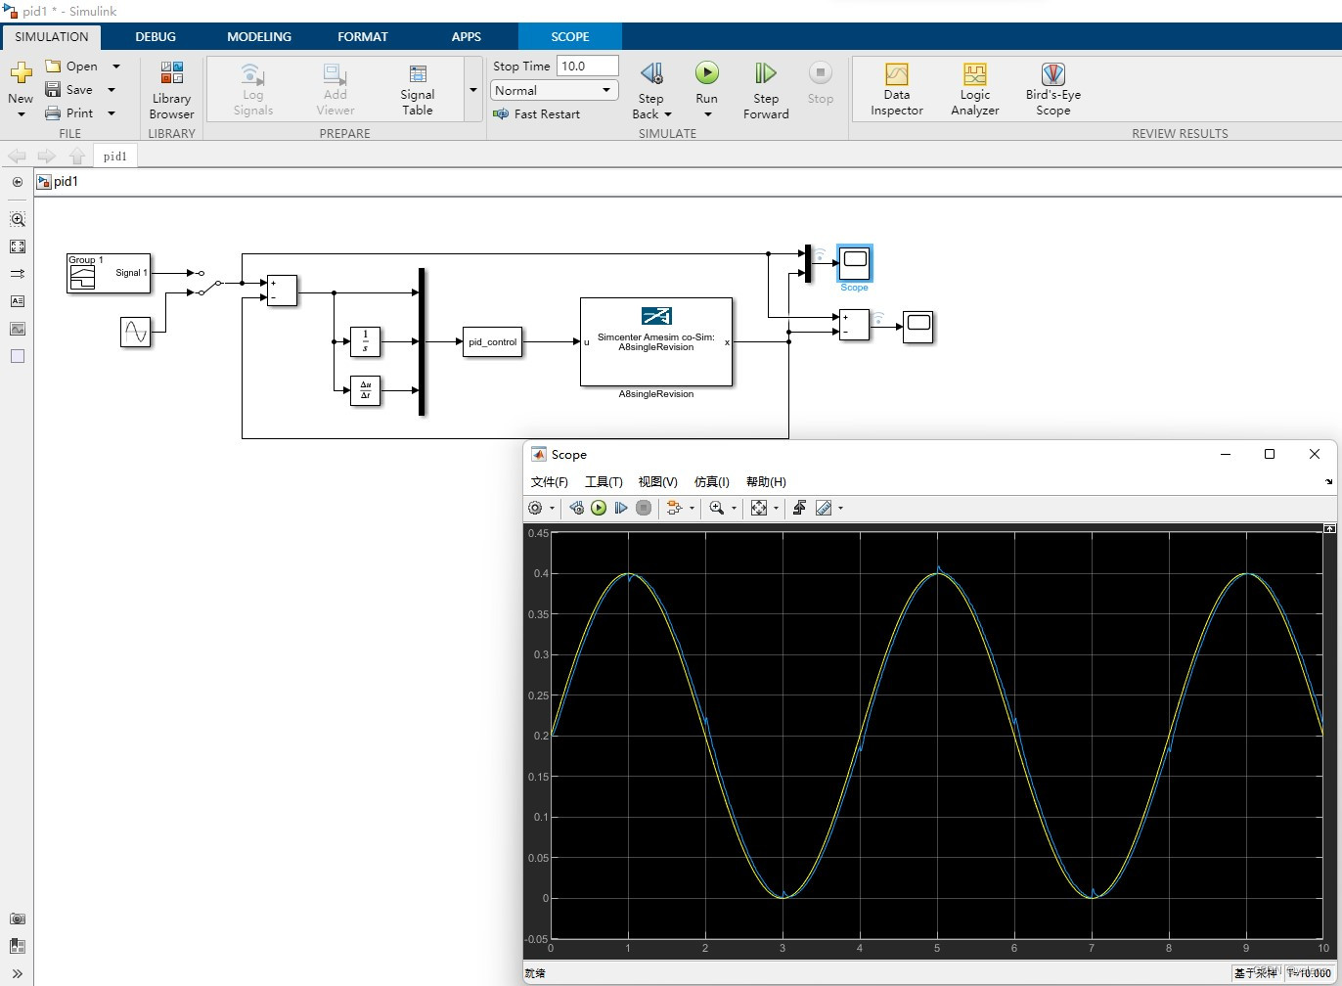Open Scope configuration settings gear
Image resolution: width=1342 pixels, height=986 pixels.
[x=536, y=508]
